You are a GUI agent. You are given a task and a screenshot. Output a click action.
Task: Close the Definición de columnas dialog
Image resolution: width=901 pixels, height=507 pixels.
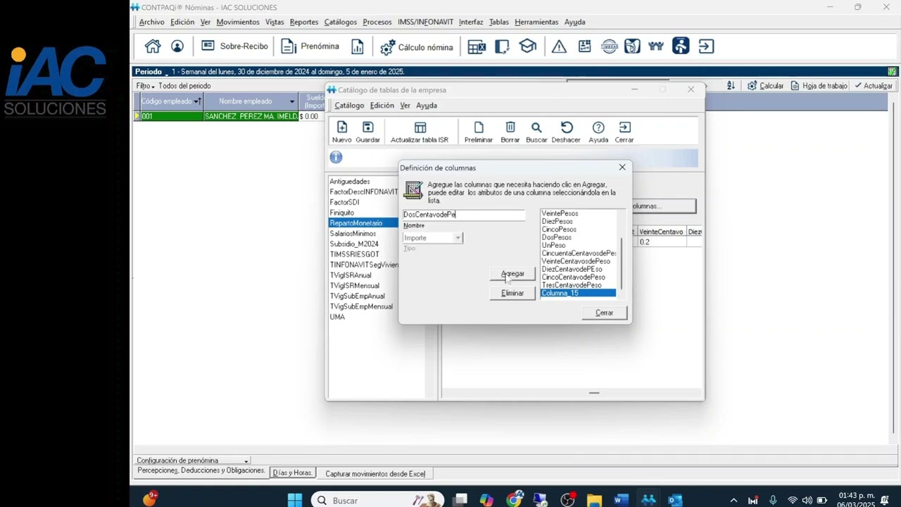[622, 168]
